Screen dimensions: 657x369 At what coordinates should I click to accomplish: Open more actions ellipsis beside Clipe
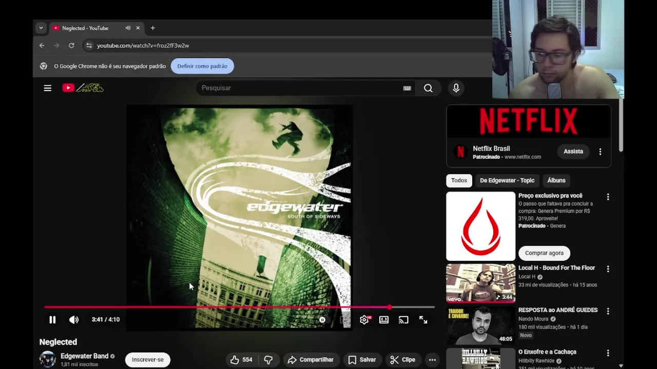coord(432,360)
